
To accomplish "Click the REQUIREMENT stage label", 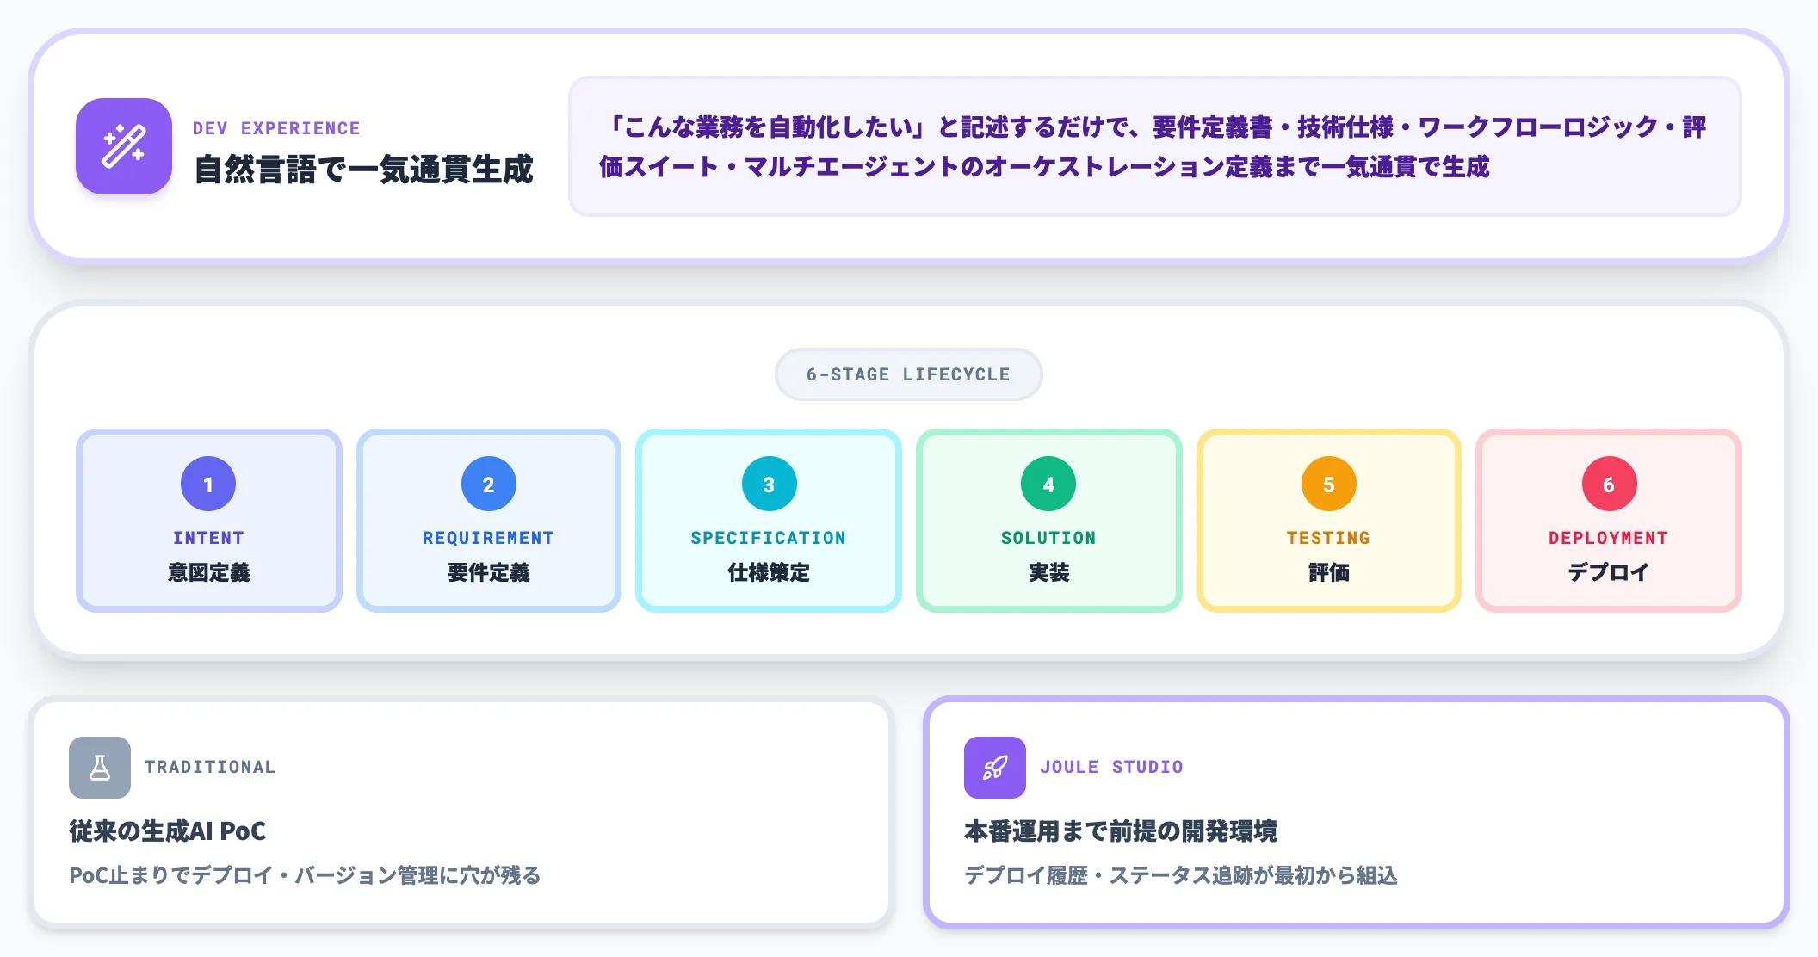I will pyautogui.click(x=489, y=538).
